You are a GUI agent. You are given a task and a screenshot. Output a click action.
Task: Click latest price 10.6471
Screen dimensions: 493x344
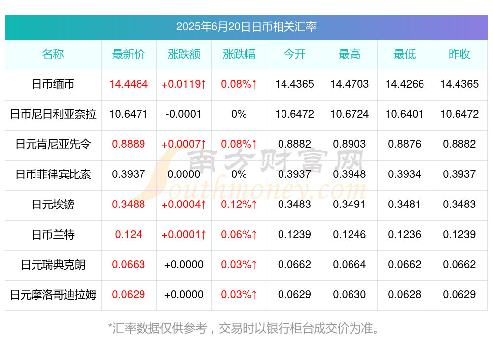pos(129,114)
